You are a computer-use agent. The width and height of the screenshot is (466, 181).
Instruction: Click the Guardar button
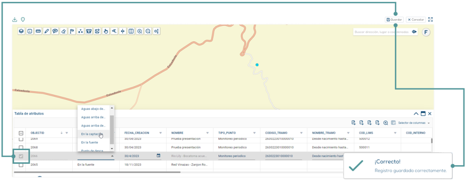[395, 20]
